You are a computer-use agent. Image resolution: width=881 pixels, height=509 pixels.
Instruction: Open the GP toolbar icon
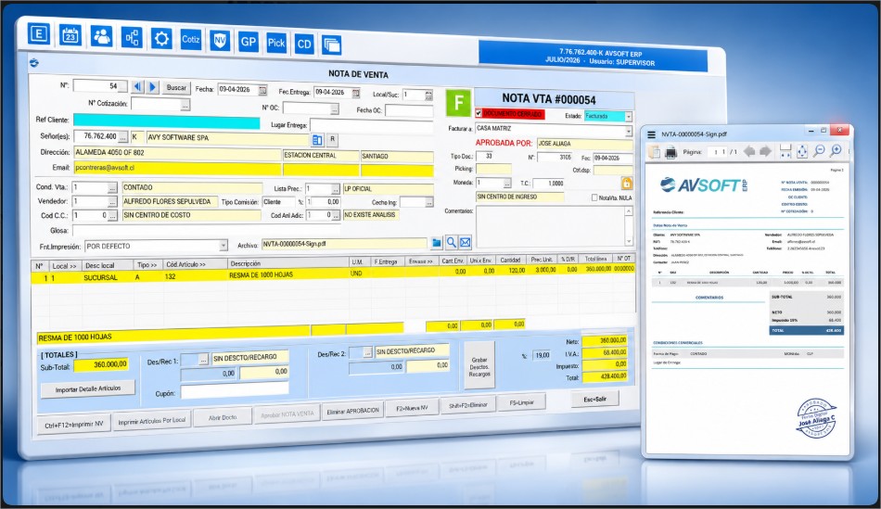pyautogui.click(x=249, y=42)
